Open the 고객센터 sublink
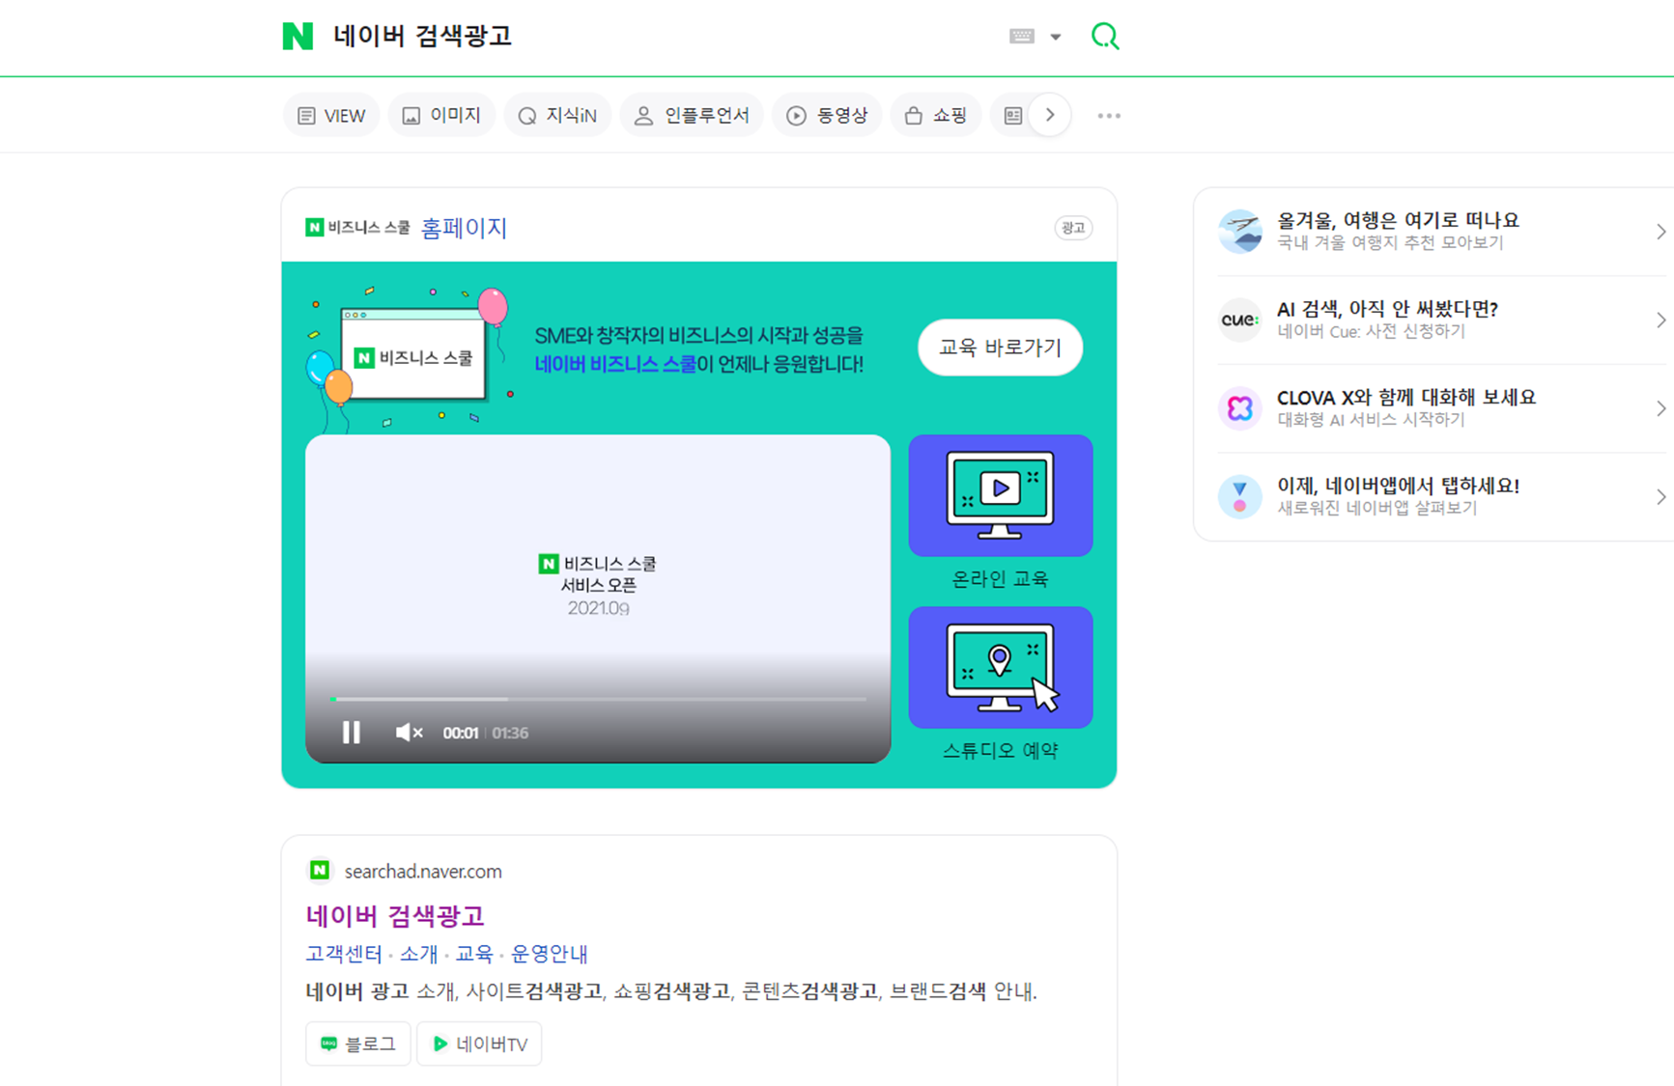The height and width of the screenshot is (1086, 1674). coord(344,954)
